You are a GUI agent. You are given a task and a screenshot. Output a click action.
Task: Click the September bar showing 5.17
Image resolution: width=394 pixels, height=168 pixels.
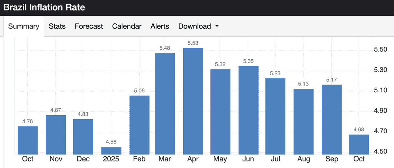click(332, 119)
